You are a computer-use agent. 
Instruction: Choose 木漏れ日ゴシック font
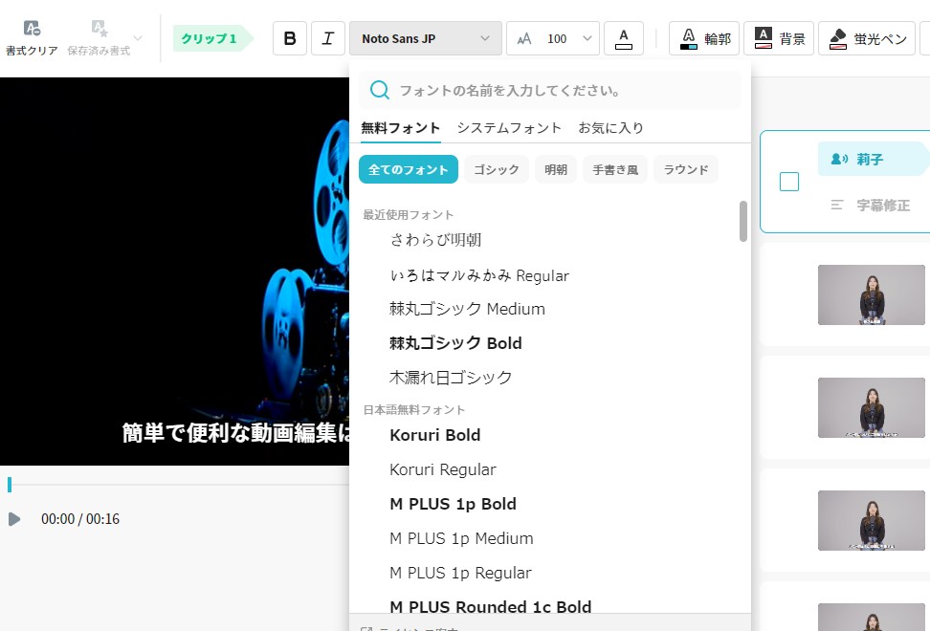pyautogui.click(x=451, y=378)
